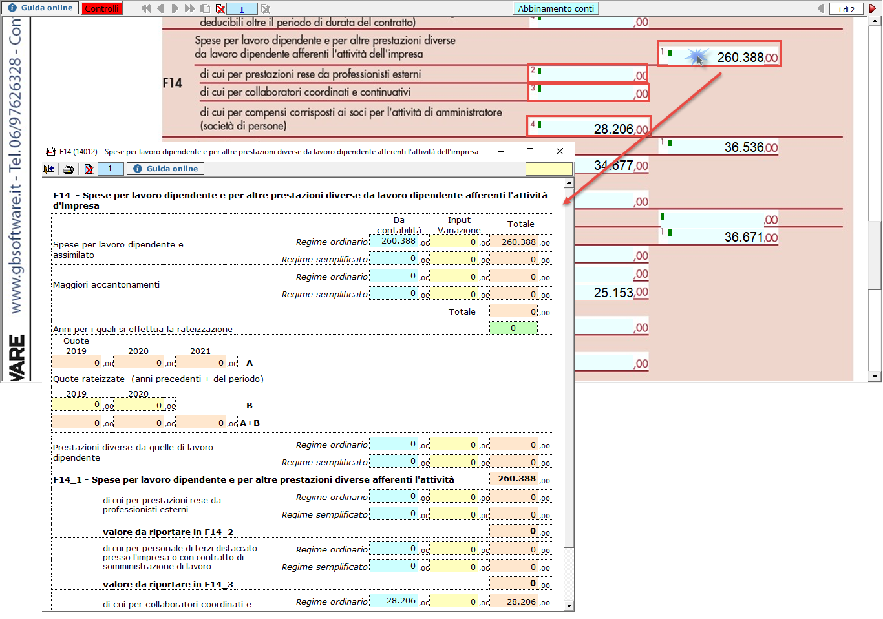Viewport: 883px width, 619px height.
Task: Click the main form field showing 25.153
Action: tap(612, 292)
